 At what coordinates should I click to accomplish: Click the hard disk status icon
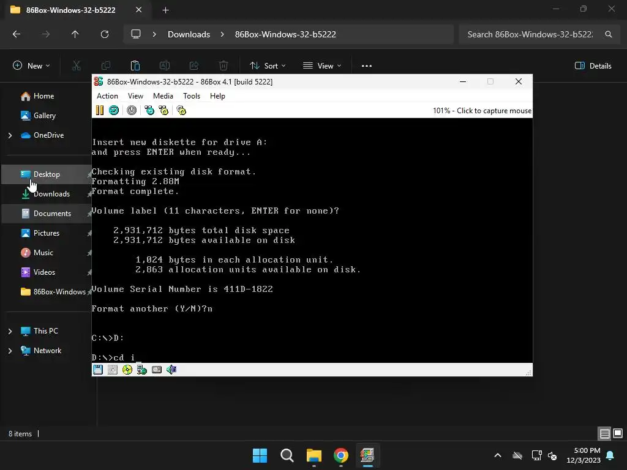(x=157, y=370)
